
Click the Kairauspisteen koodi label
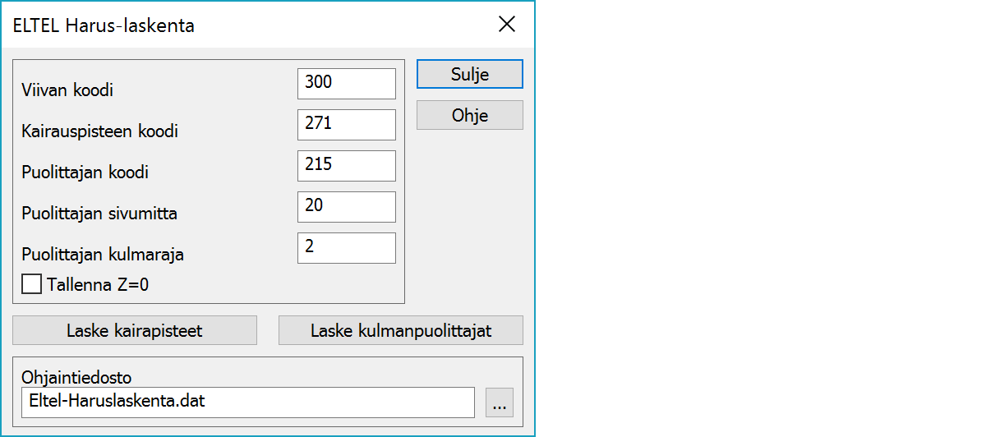[99, 131]
